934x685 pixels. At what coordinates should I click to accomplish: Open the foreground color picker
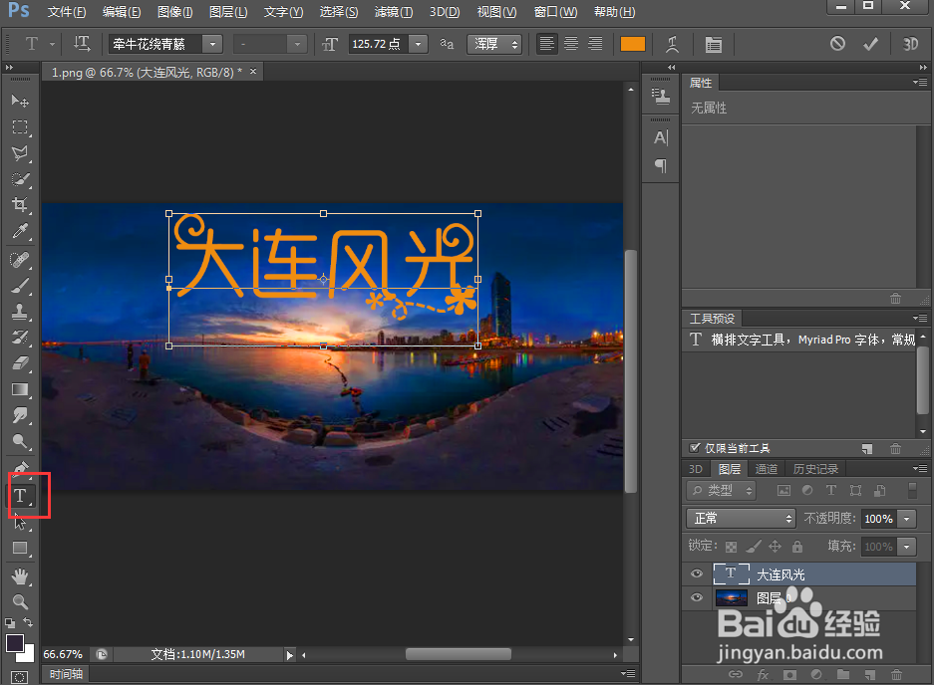(x=14, y=643)
